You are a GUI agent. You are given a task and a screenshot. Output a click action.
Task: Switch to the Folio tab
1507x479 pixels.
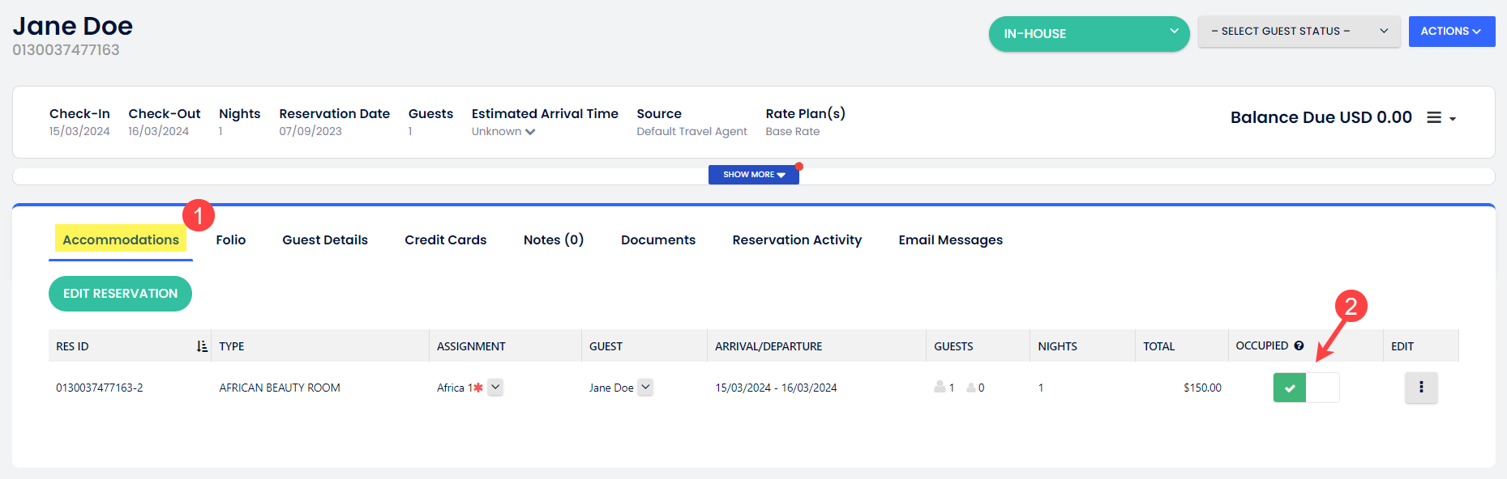coord(230,240)
